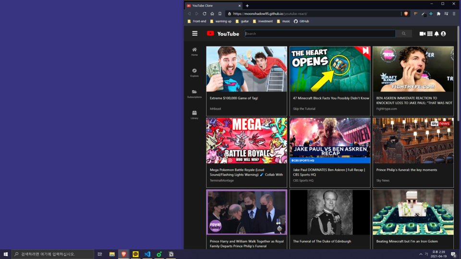Click channel name 'TerminalMontage'
The image size is (461, 259).
tap(222, 180)
